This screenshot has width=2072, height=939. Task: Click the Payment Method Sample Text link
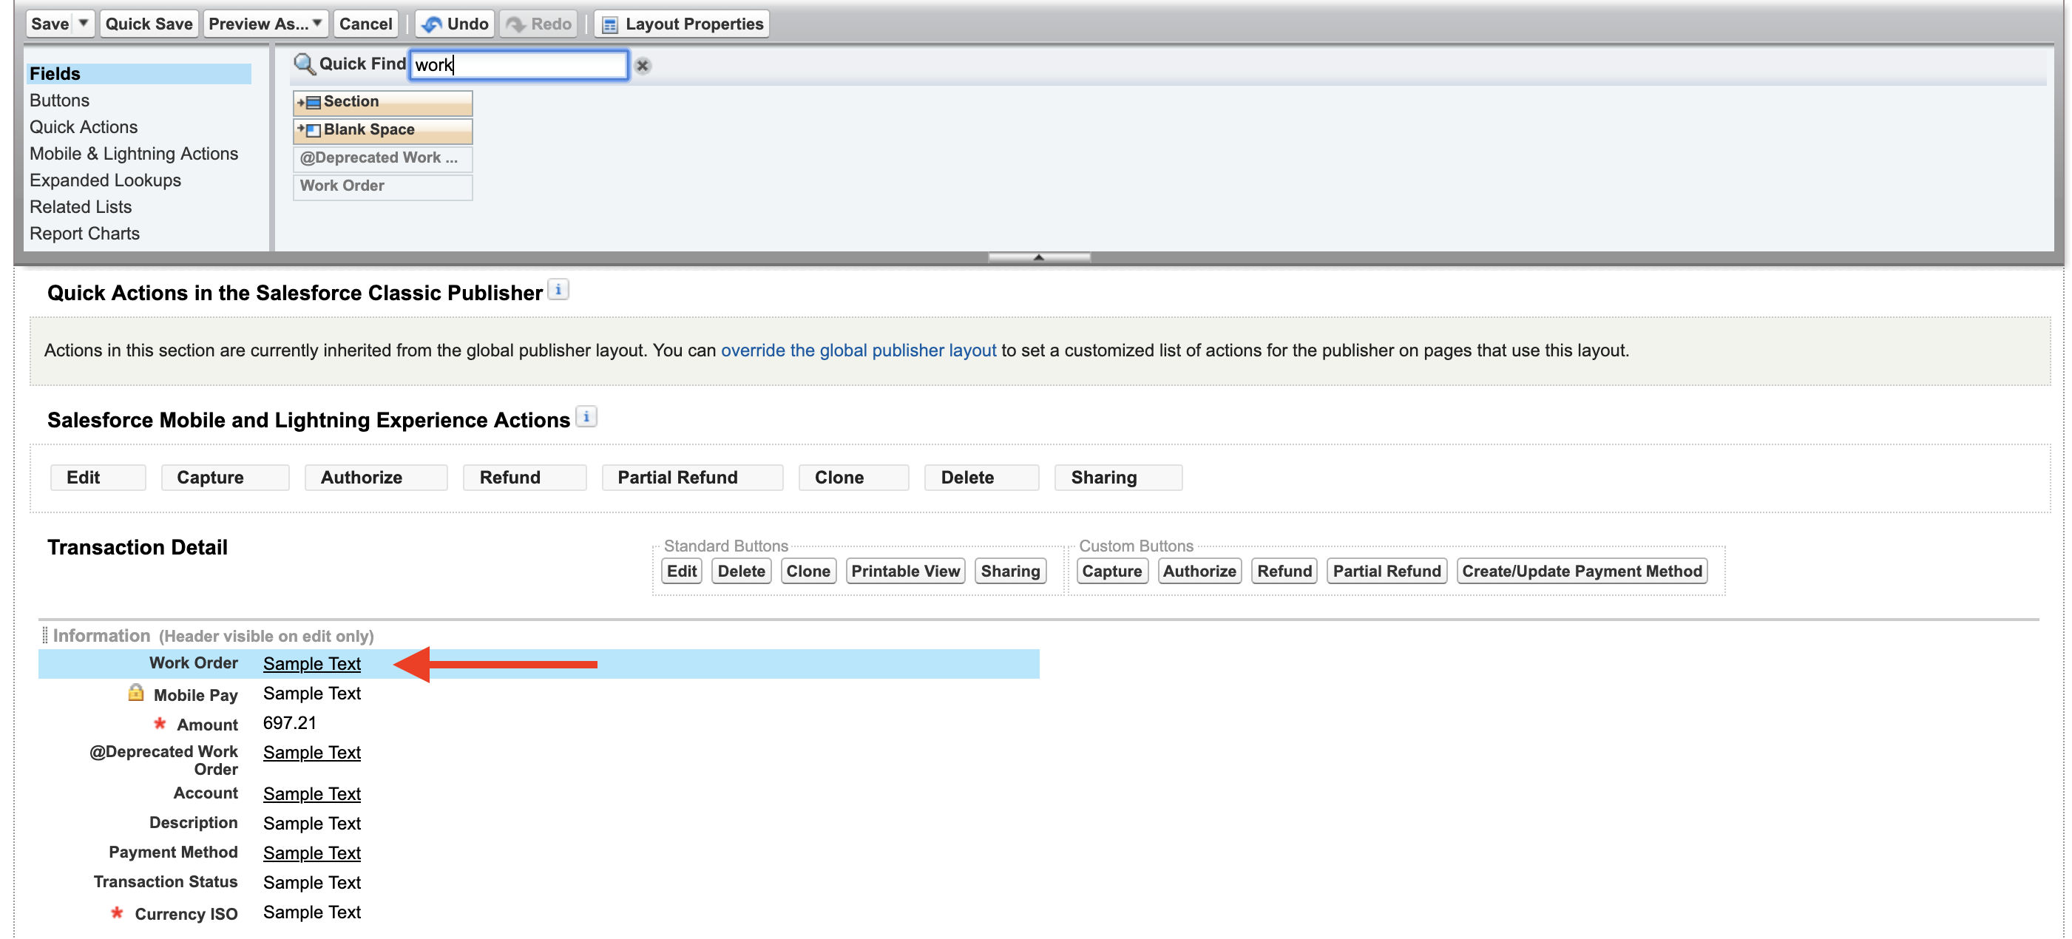311,853
